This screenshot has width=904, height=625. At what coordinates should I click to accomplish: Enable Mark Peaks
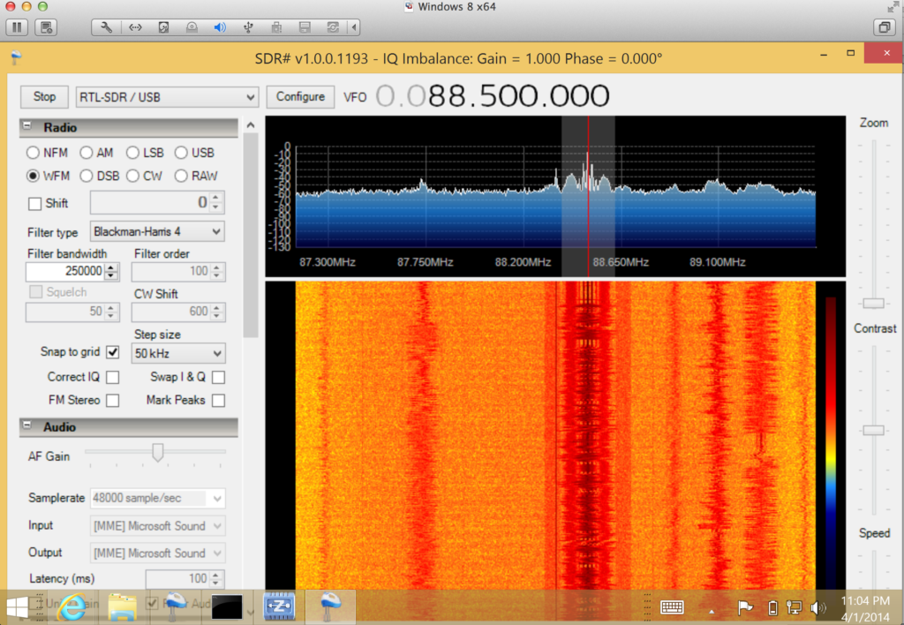(219, 400)
